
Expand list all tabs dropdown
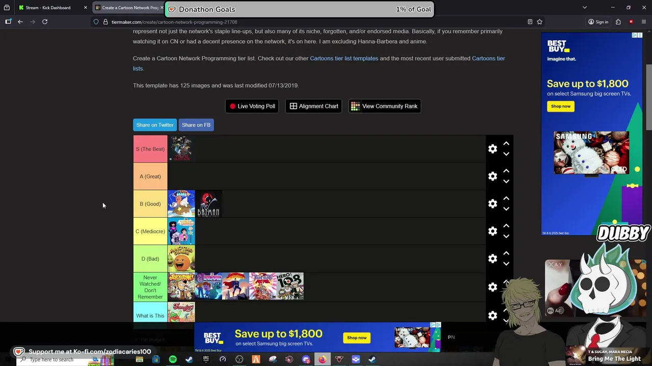click(x=585, y=8)
